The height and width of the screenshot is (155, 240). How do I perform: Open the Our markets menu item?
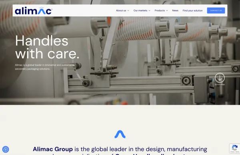[140, 10]
